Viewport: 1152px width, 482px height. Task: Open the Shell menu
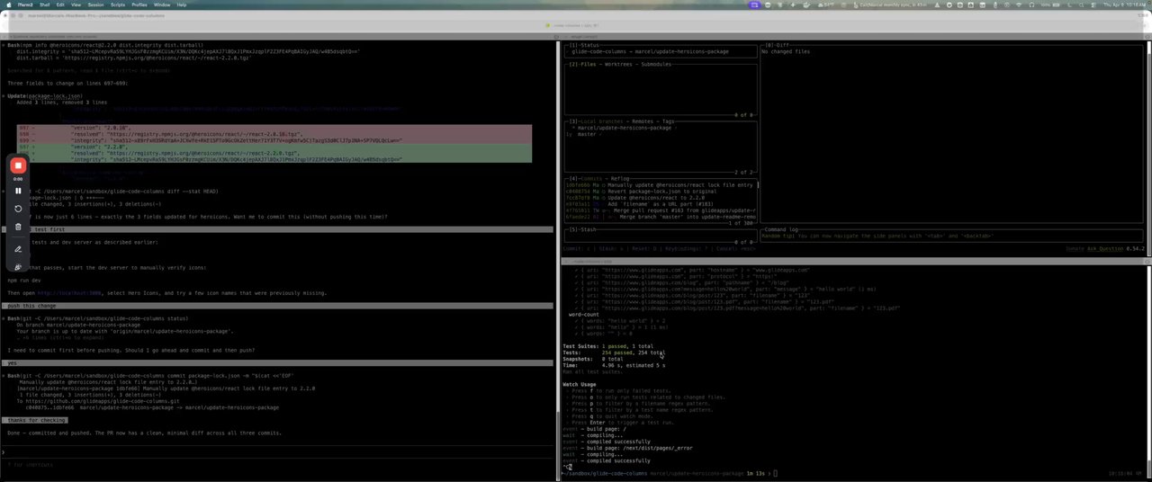click(47, 4)
